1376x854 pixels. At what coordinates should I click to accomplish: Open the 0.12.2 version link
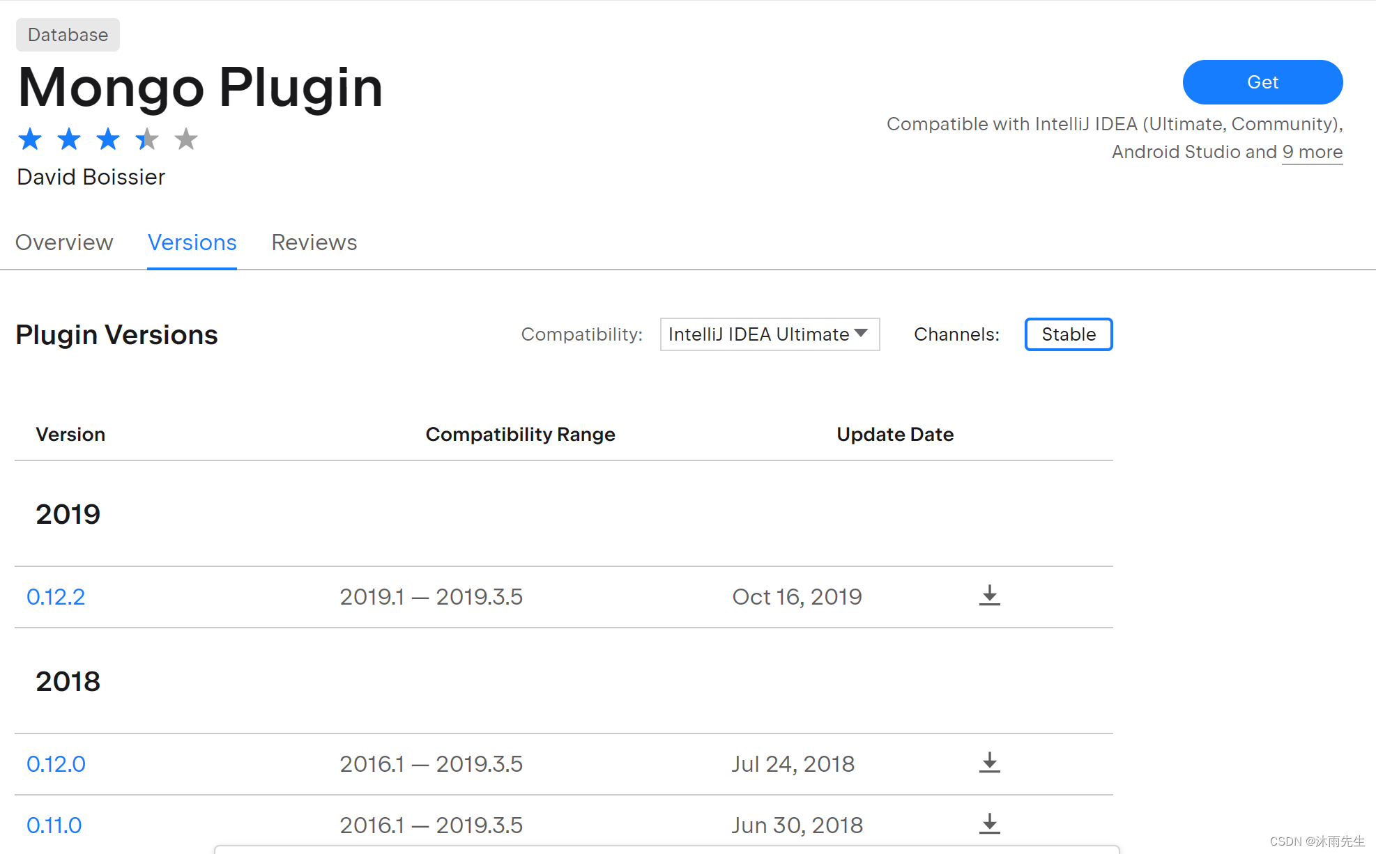[56, 597]
